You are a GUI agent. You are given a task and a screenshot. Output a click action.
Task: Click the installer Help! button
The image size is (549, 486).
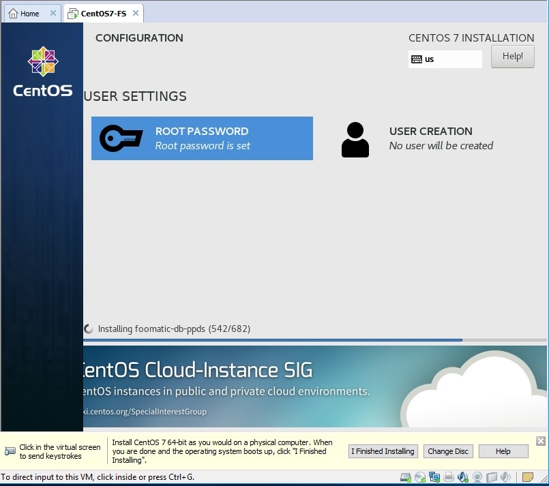pyautogui.click(x=512, y=57)
